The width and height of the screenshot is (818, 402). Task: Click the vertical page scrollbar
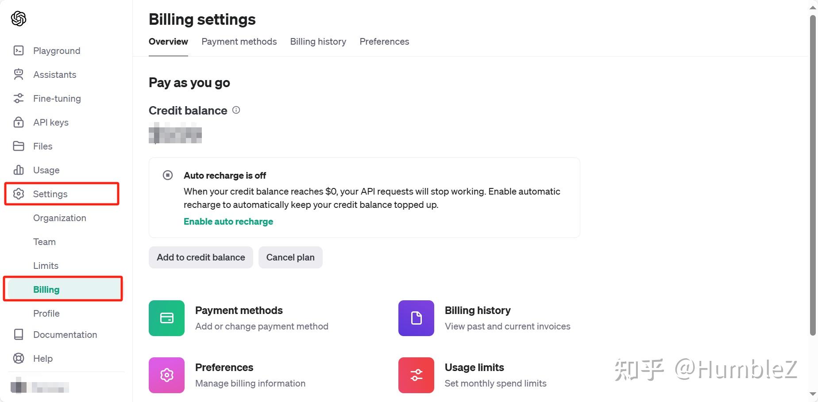tap(813, 177)
